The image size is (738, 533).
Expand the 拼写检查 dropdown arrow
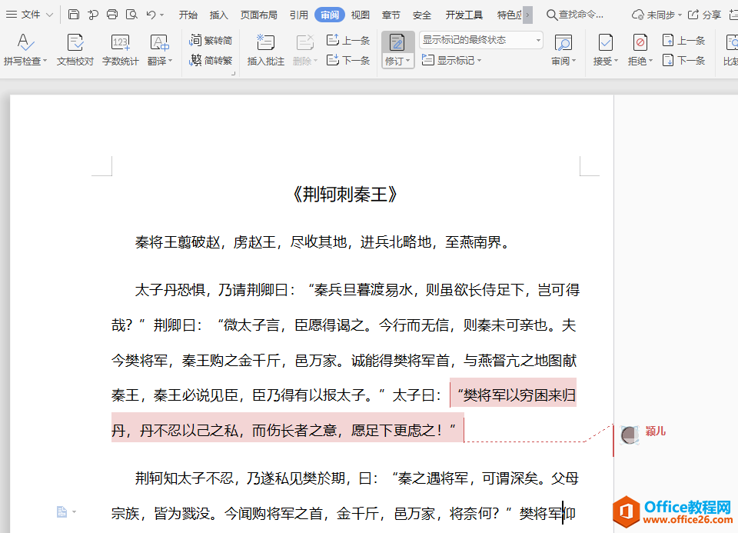[x=45, y=62]
